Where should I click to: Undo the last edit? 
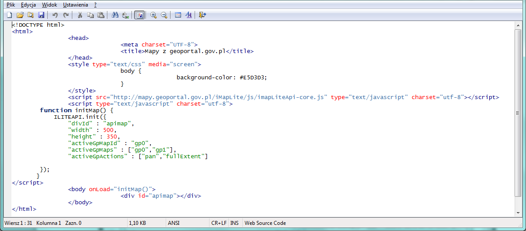tap(55, 15)
